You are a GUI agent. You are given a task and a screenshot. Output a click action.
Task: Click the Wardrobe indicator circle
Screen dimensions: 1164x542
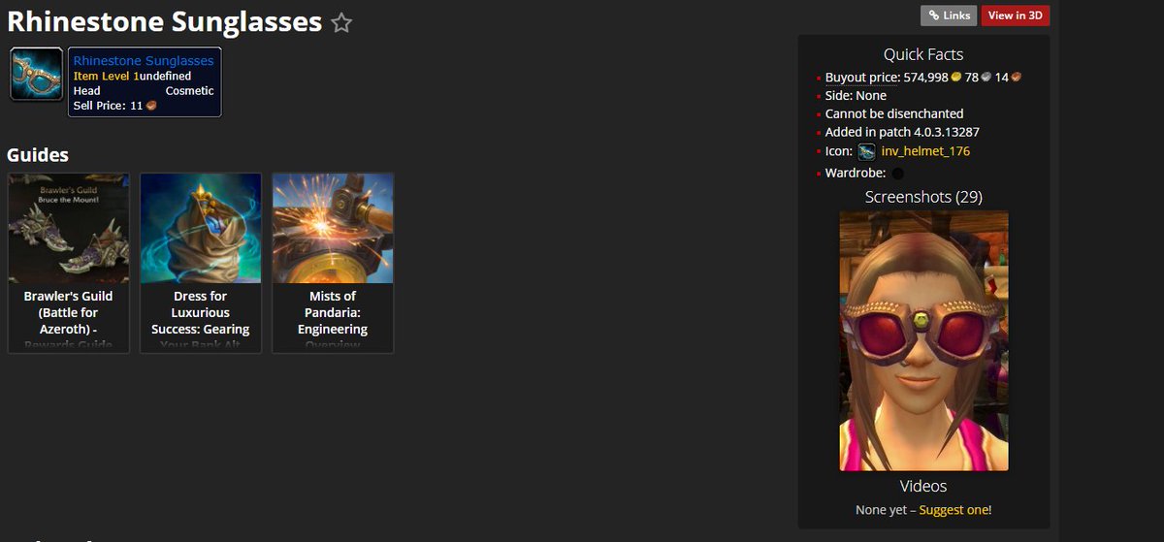coord(897,174)
